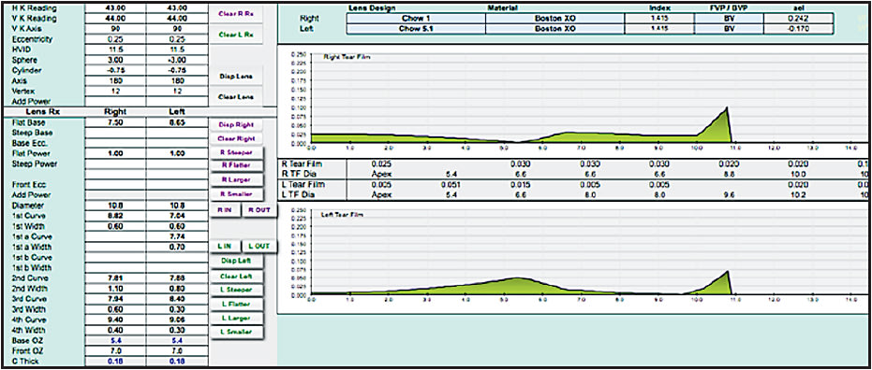Select the Sphere cell showing -3.00
Screen dimensions: 872x370
click(x=177, y=60)
